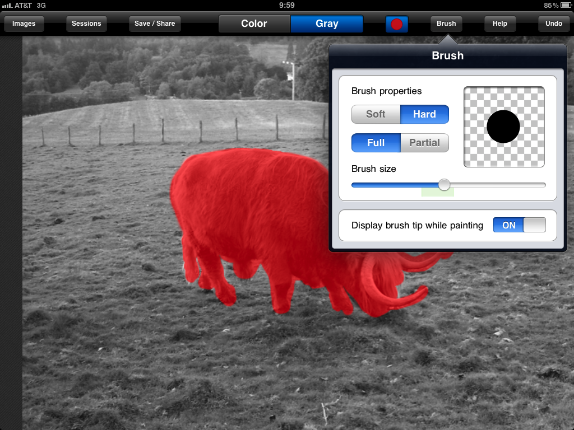Image resolution: width=574 pixels, height=430 pixels.
Task: Open the Images library
Action: [24, 24]
